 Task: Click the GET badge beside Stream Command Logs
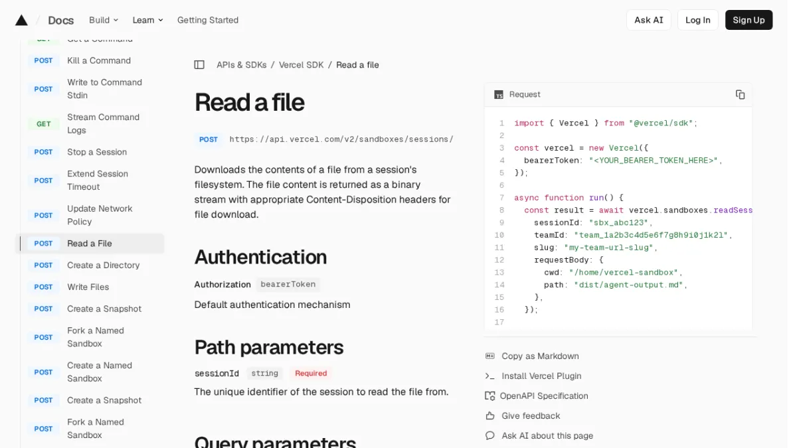pyautogui.click(x=44, y=124)
